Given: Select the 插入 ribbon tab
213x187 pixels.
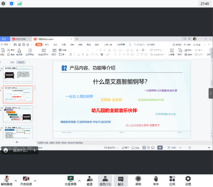Looking at the screenshot, I should [47, 45].
